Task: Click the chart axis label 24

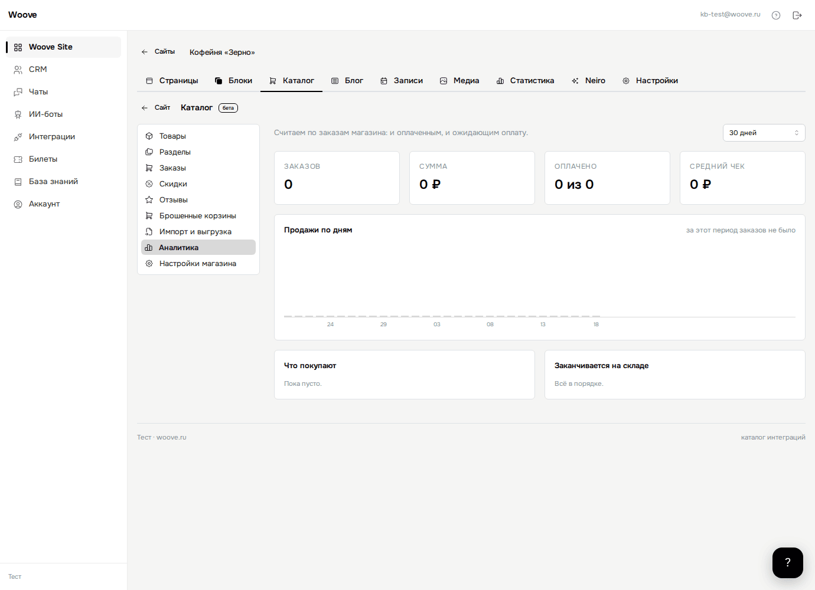Action: tap(330, 324)
